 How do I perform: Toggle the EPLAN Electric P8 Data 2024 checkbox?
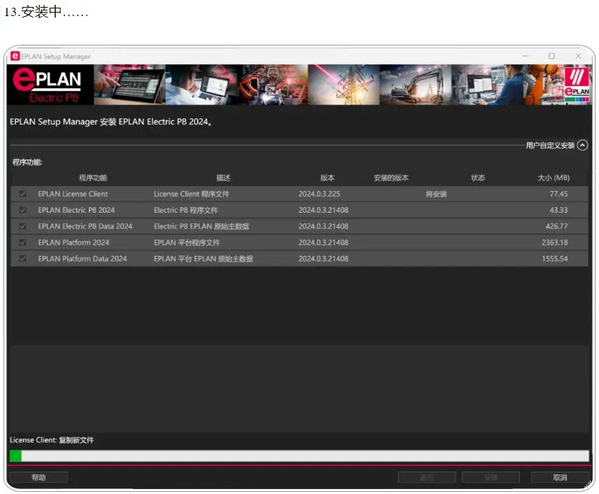pyautogui.click(x=22, y=226)
